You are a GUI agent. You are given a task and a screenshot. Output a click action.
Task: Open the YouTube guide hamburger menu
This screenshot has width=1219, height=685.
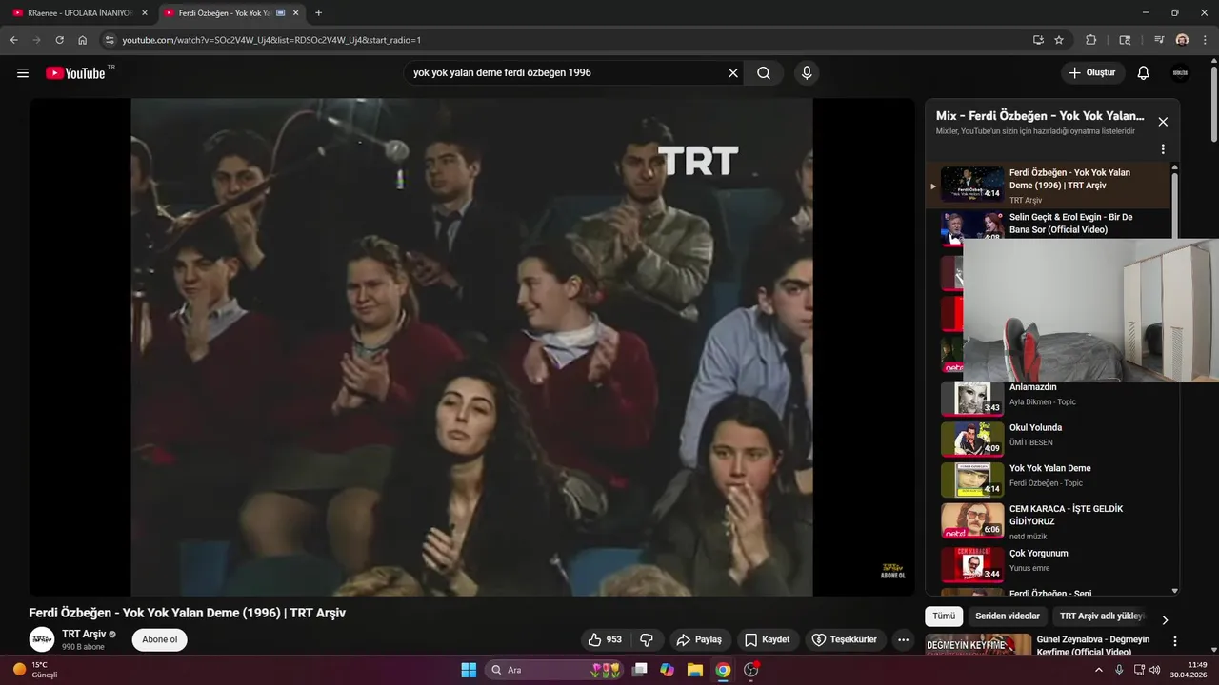pyautogui.click(x=23, y=73)
